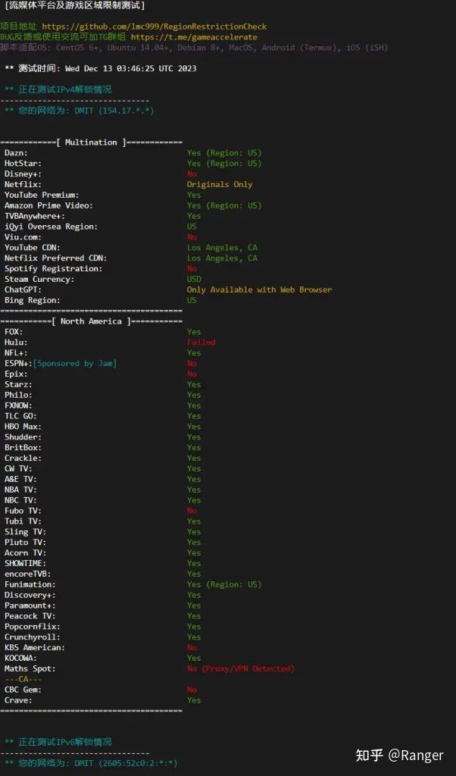
Task: Select the 'TVBAnywhere+:' label
Action: (35, 216)
